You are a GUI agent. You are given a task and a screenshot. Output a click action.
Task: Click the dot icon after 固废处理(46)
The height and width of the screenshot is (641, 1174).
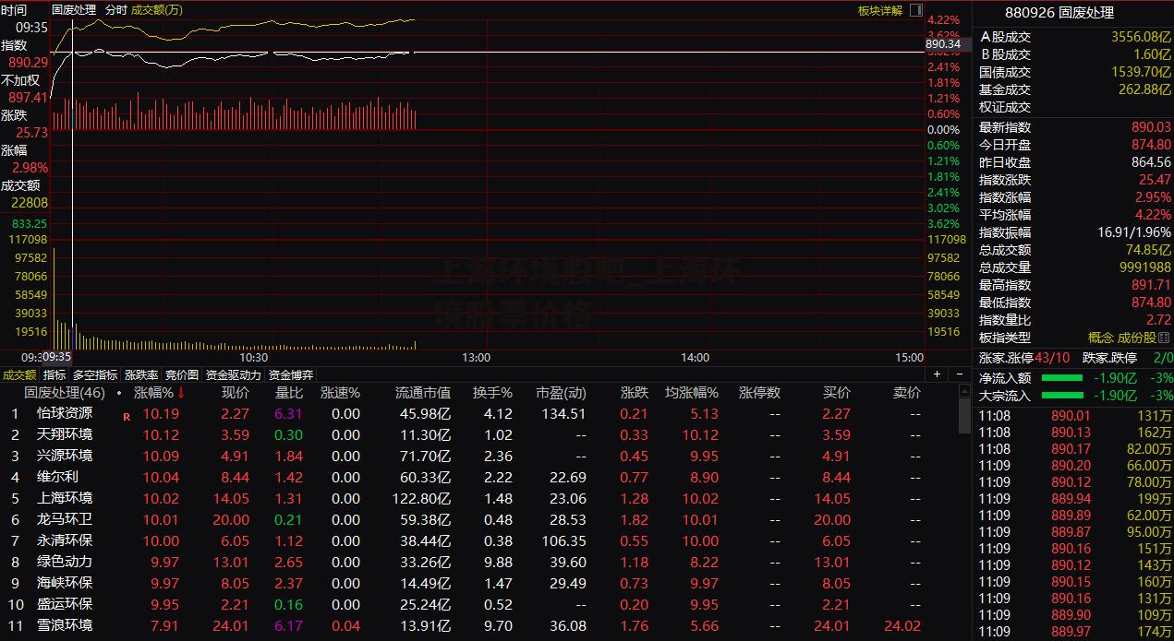(x=119, y=393)
